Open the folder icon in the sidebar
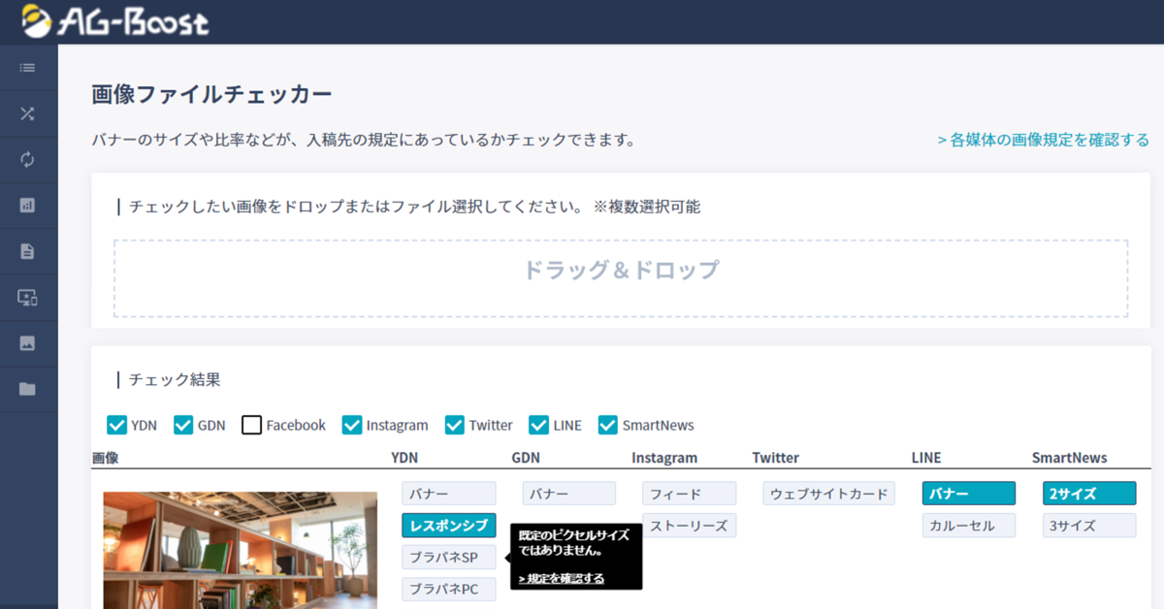Viewport: 1164px width, 609px height. (x=29, y=387)
